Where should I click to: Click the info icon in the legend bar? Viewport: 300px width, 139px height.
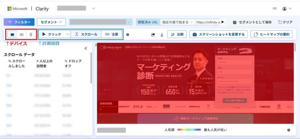click(289, 130)
